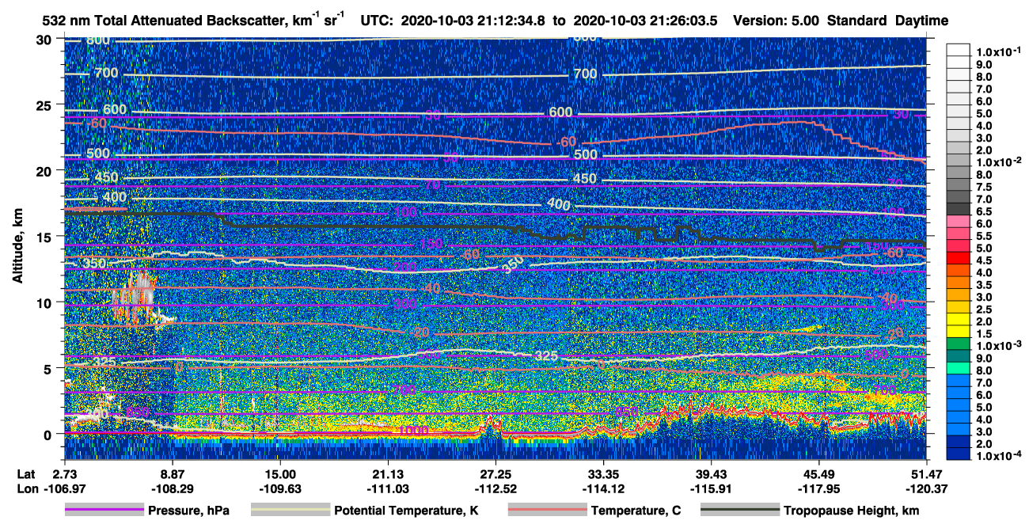The width and height of the screenshot is (1029, 528).
Task: Click the '800' potential temperature contour label
Action: (99, 40)
